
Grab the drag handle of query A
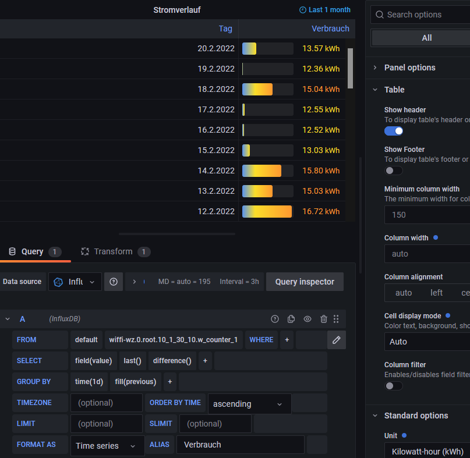point(336,319)
